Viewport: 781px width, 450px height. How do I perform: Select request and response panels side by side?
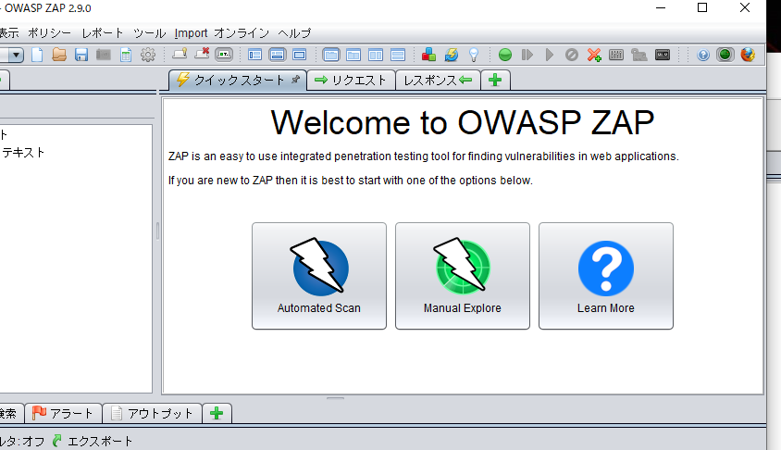coord(376,55)
